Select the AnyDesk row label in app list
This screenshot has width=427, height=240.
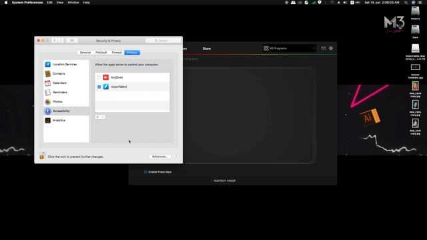point(117,77)
